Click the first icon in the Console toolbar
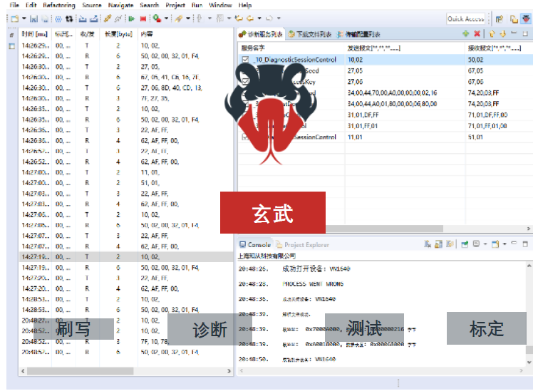 tap(428, 244)
